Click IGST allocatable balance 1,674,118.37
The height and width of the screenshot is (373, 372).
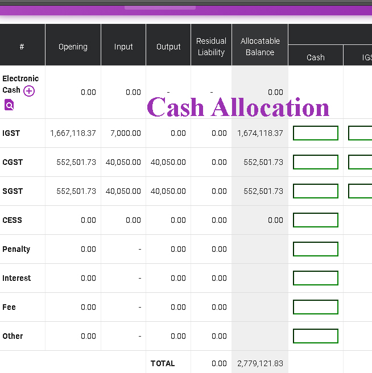pyautogui.click(x=260, y=133)
